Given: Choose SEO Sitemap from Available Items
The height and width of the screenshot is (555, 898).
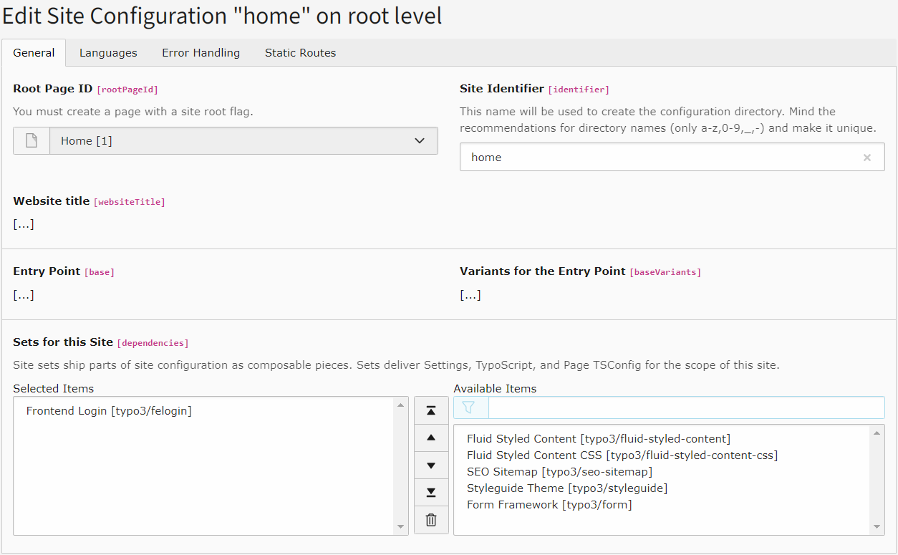Looking at the screenshot, I should 559,472.
